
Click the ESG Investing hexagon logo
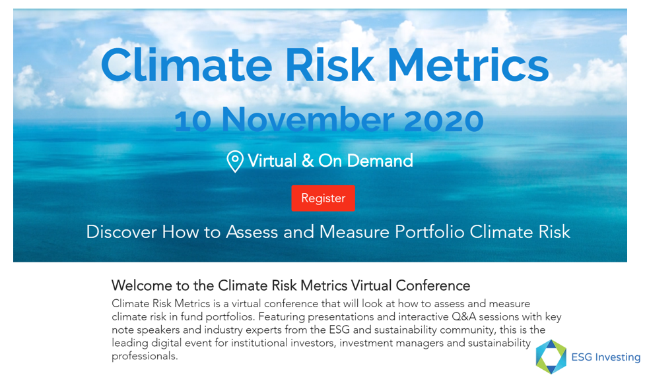(551, 357)
